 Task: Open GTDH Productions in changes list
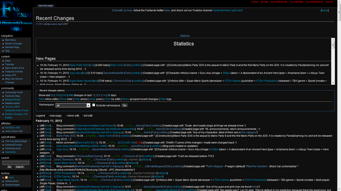click(65, 173)
